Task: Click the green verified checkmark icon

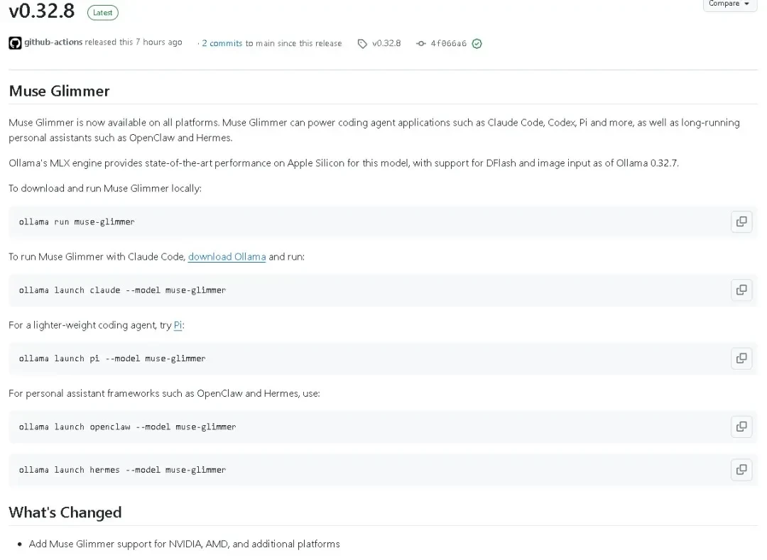Action: coord(477,44)
